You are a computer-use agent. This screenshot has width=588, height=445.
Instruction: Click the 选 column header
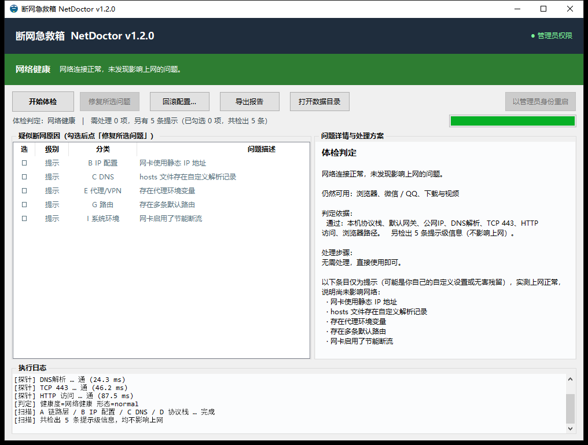(x=24, y=149)
